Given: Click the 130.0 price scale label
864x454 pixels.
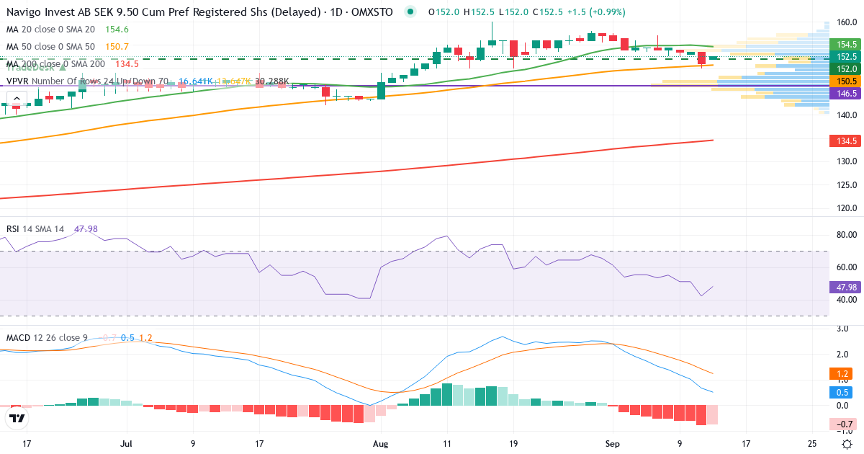Looking at the screenshot, I should click(x=847, y=161).
